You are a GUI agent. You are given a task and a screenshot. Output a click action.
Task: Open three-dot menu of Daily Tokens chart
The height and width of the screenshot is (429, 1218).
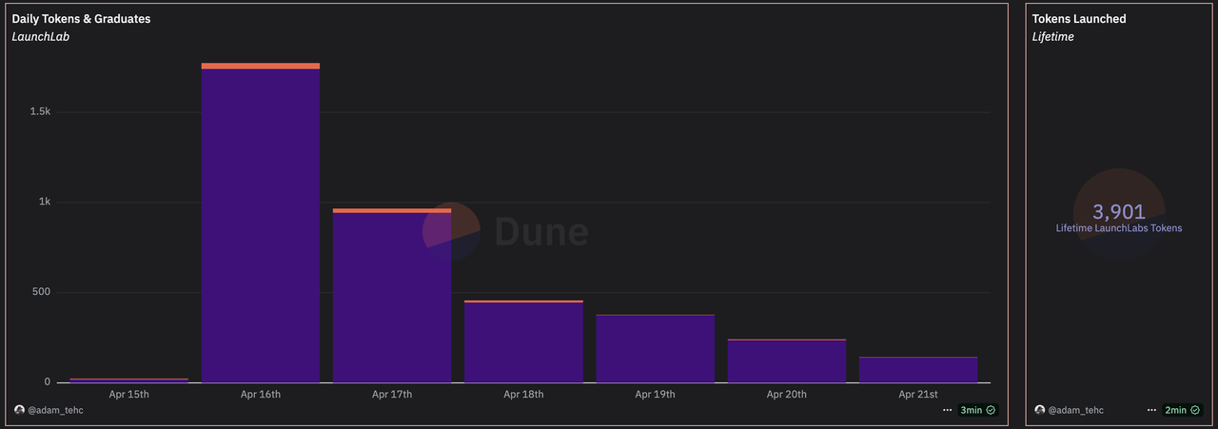pos(947,410)
